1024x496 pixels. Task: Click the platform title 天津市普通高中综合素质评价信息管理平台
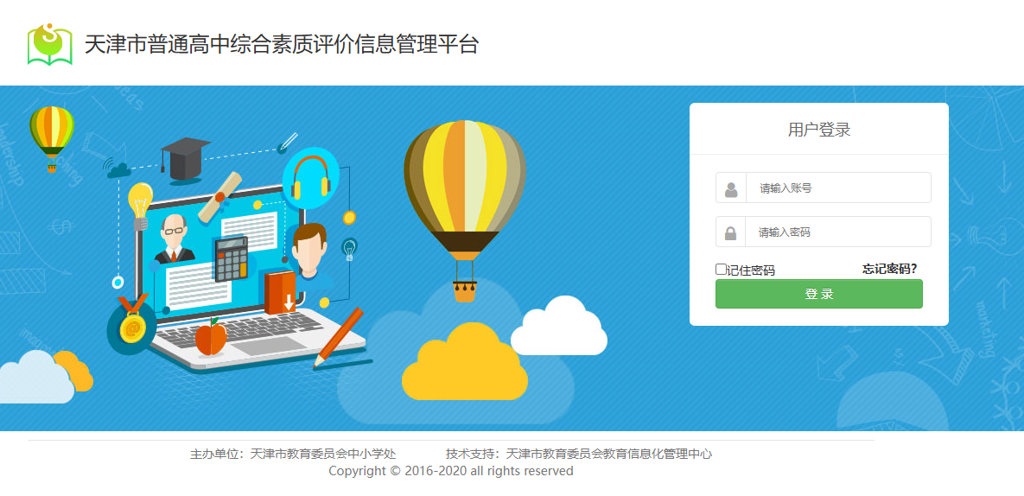[282, 44]
